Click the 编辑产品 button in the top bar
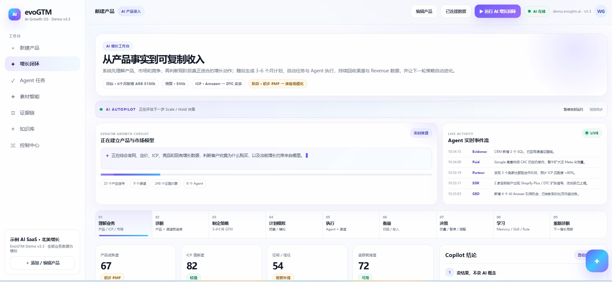Viewport: 612px width, 282px height. tap(424, 11)
